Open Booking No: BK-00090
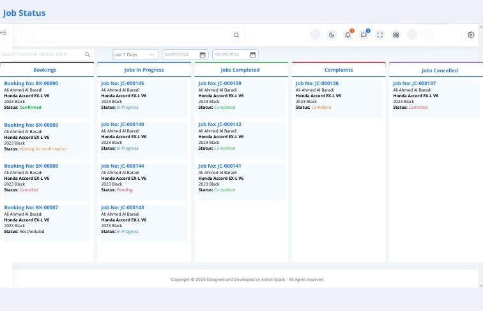This screenshot has width=483, height=311. [x=31, y=83]
